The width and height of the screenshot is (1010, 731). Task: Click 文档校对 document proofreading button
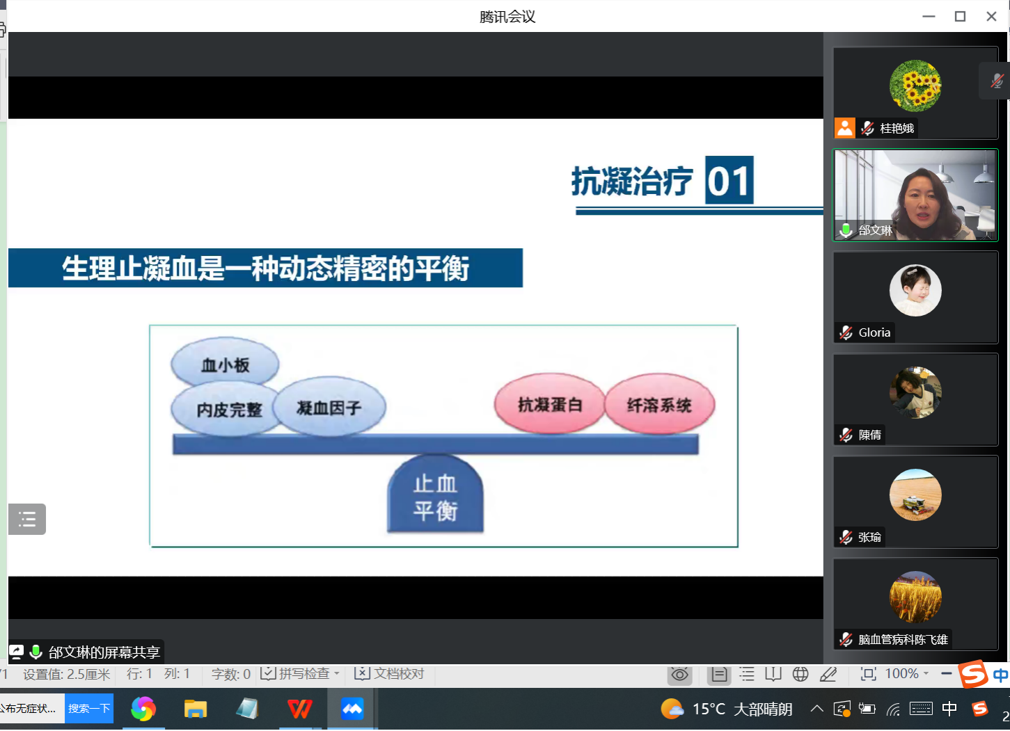(x=390, y=674)
